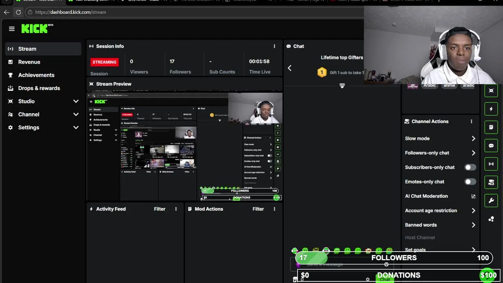Expand the Studio sidebar section
The image size is (503, 283).
76,101
